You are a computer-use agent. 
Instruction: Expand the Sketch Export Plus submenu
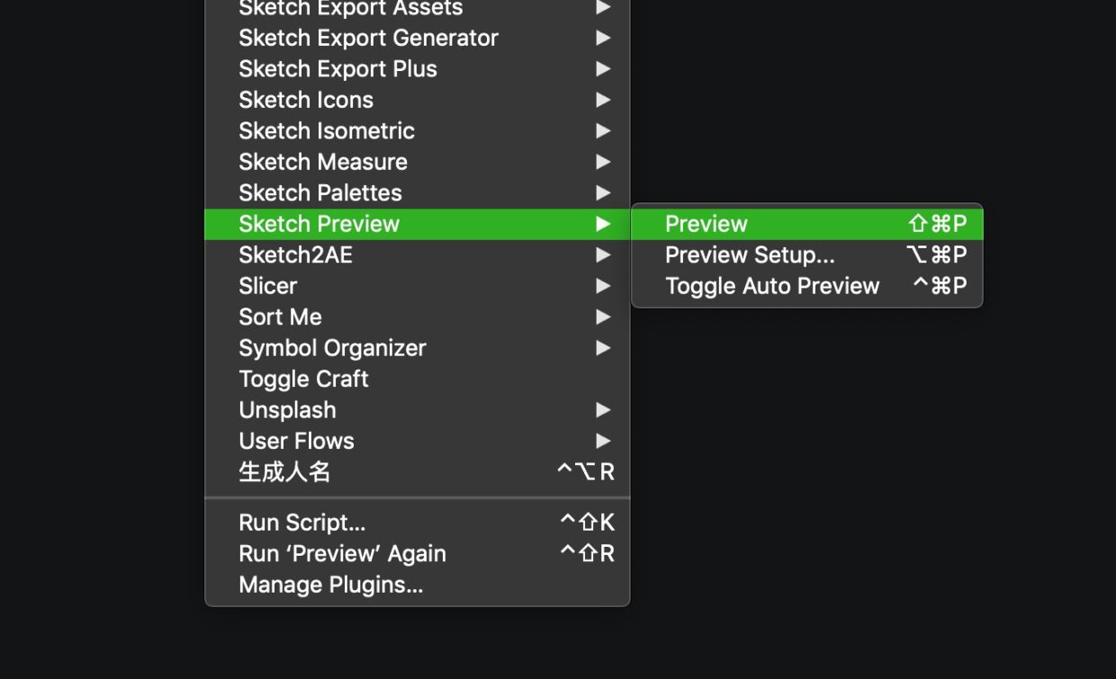point(417,69)
